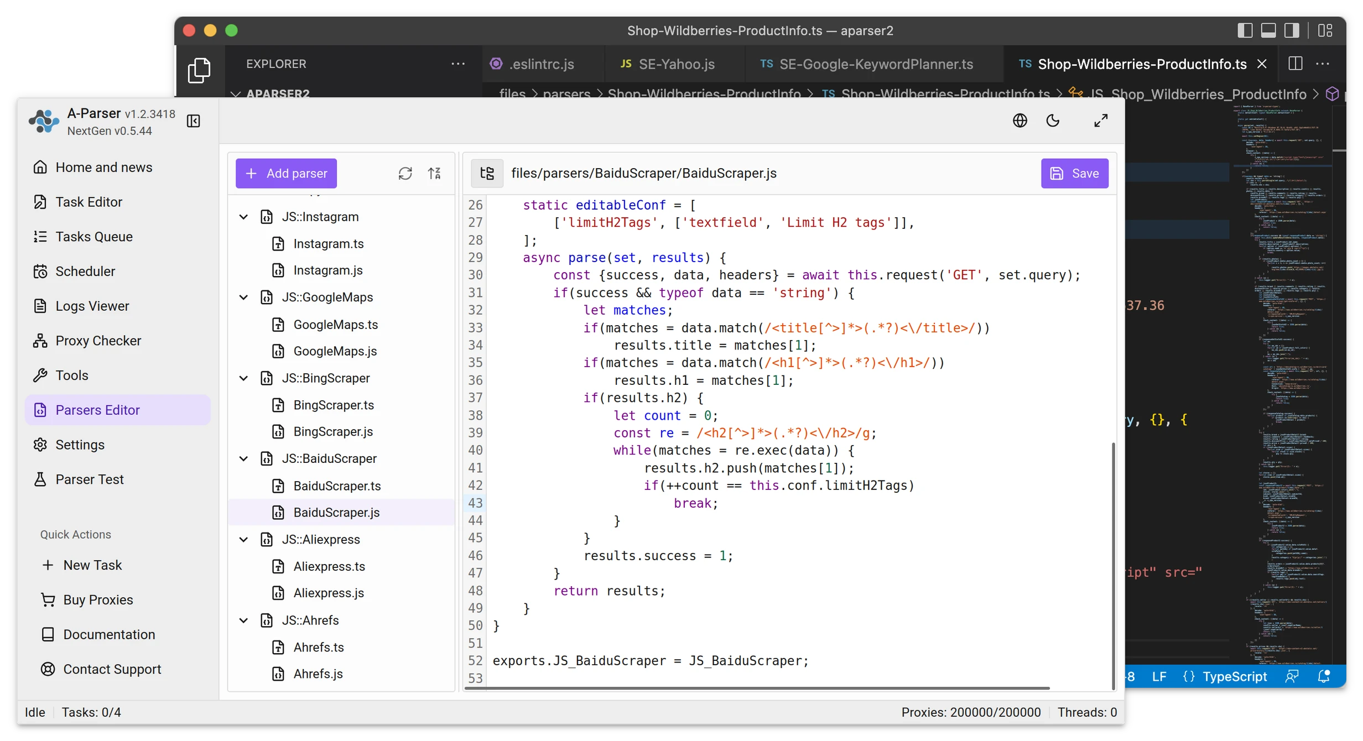
Task: Click the Add parser button
Action: click(x=286, y=174)
